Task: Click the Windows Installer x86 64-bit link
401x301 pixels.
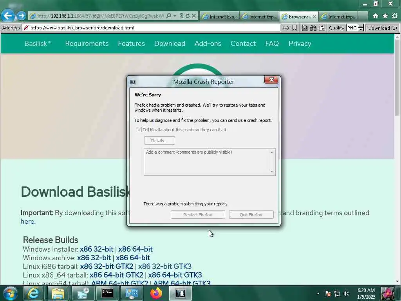Action: point(135,249)
